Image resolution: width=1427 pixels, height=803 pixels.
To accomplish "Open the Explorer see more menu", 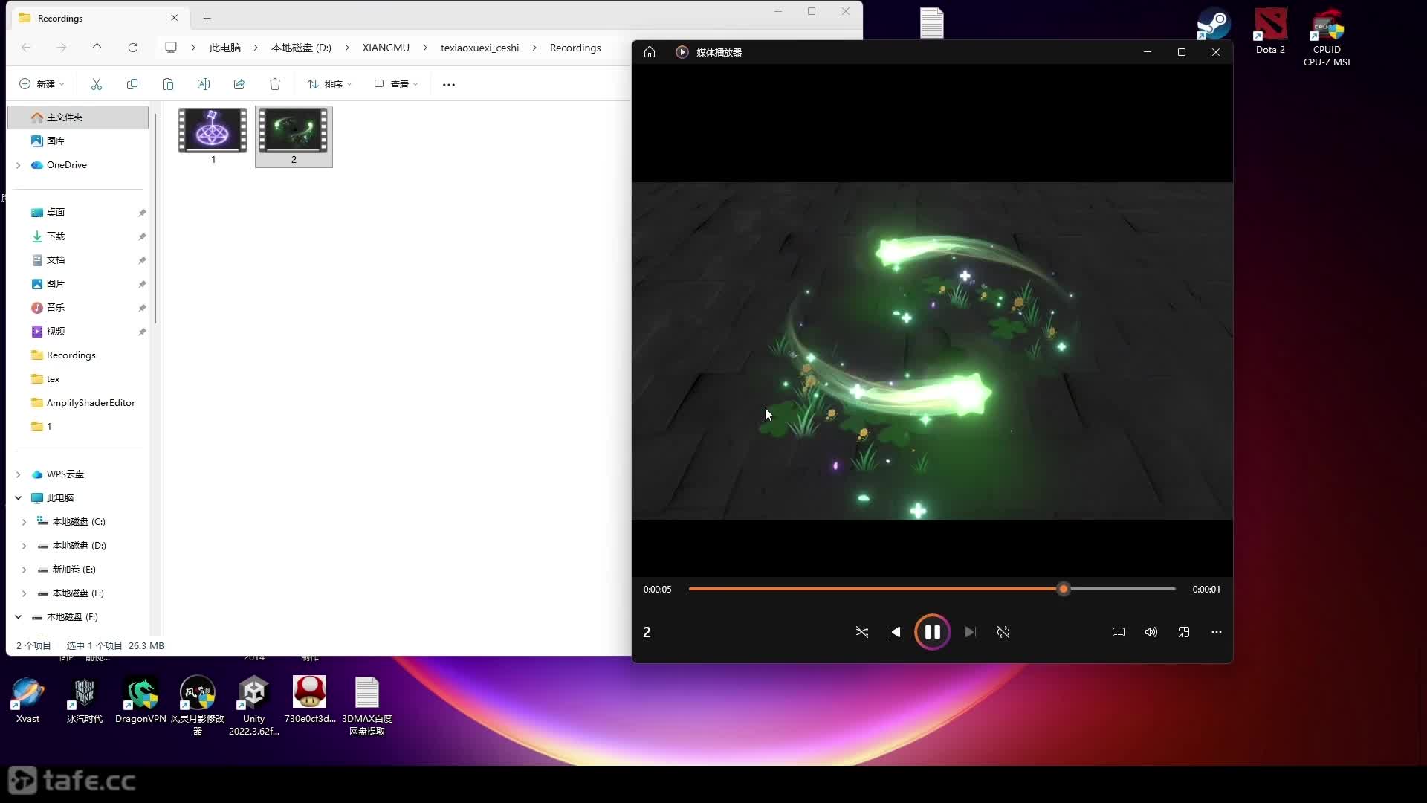I will tap(449, 84).
